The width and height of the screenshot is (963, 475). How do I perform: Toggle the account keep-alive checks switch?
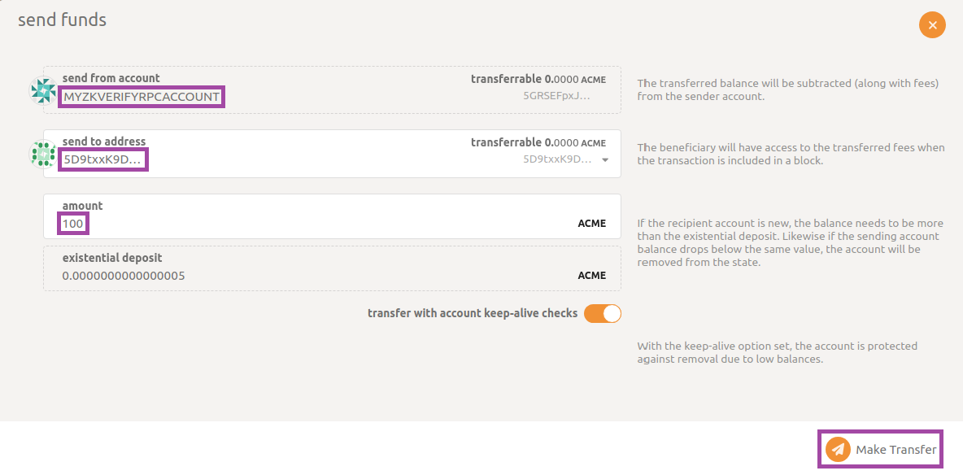pyautogui.click(x=603, y=313)
